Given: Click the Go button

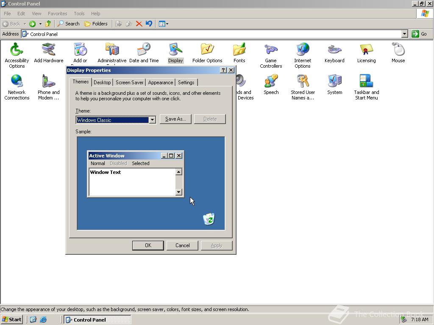Looking at the screenshot, I should click(x=419, y=34).
